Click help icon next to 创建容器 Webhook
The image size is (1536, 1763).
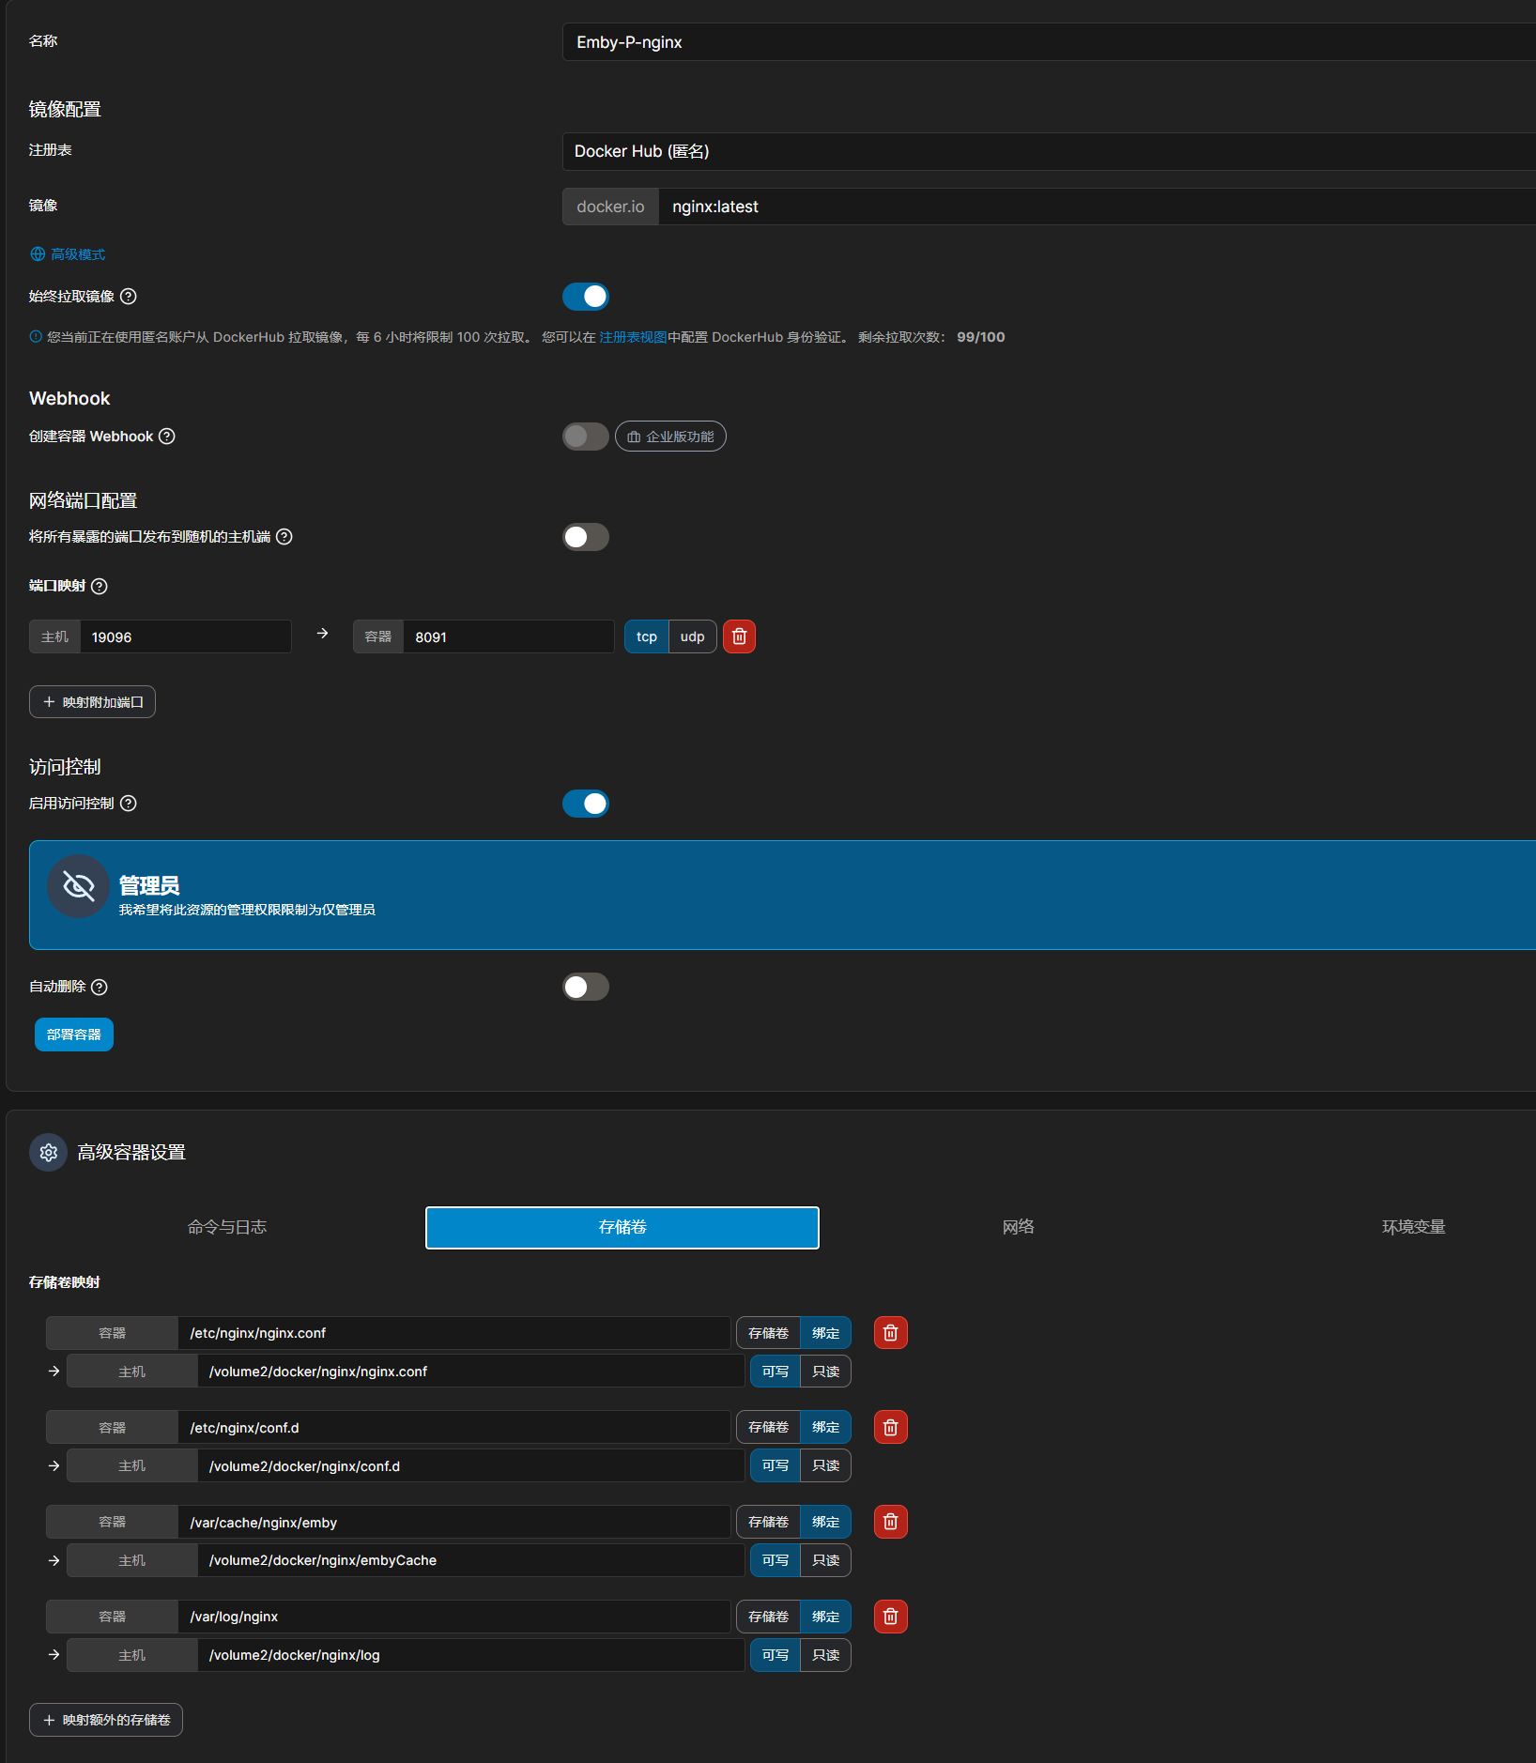[167, 437]
